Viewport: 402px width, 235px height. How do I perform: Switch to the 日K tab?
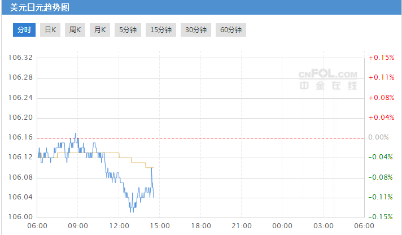pos(50,30)
